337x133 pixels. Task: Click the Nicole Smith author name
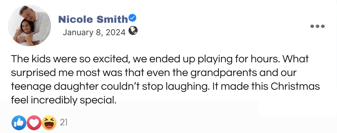93,20
